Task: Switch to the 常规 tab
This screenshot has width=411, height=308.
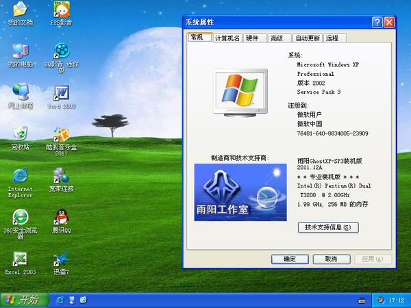Action: [199, 38]
